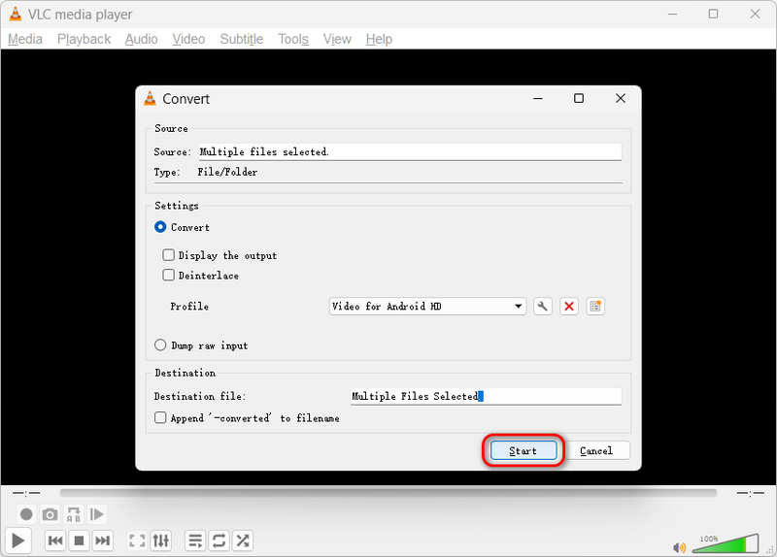The width and height of the screenshot is (777, 557).
Task: Check Append '-converted' to filename
Action: pyautogui.click(x=160, y=417)
